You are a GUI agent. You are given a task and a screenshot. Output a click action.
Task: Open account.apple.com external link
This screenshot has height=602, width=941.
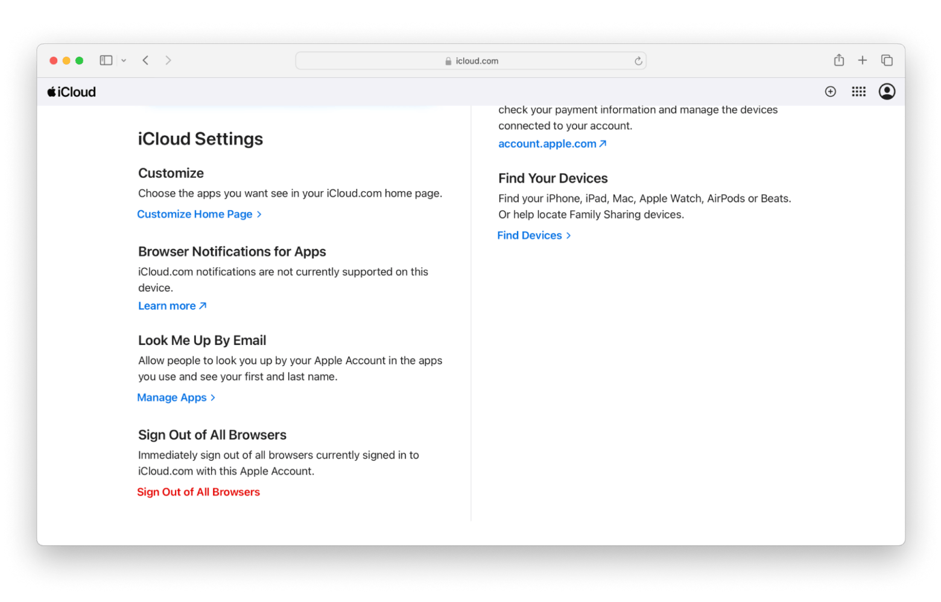pos(552,144)
